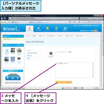Click the Home toolbar icon
The image size is (104, 104).
(x=70, y=22)
